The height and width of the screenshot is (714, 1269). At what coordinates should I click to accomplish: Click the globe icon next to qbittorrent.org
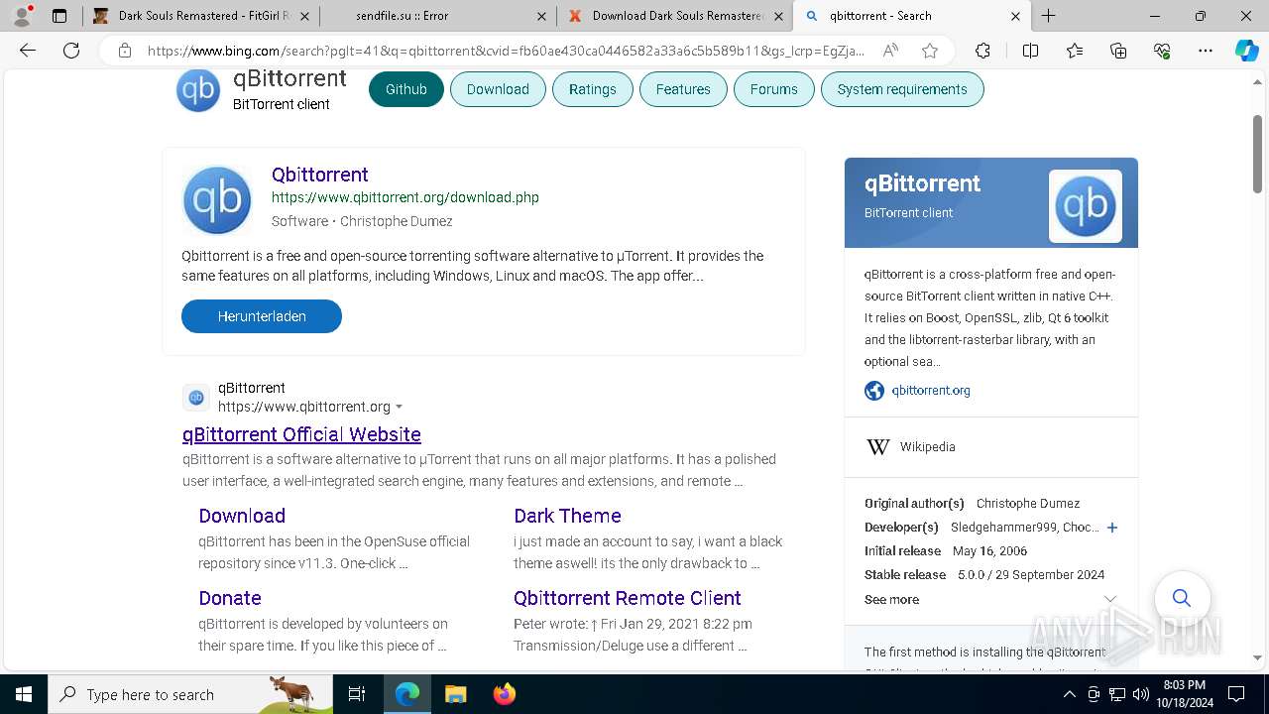pos(874,391)
